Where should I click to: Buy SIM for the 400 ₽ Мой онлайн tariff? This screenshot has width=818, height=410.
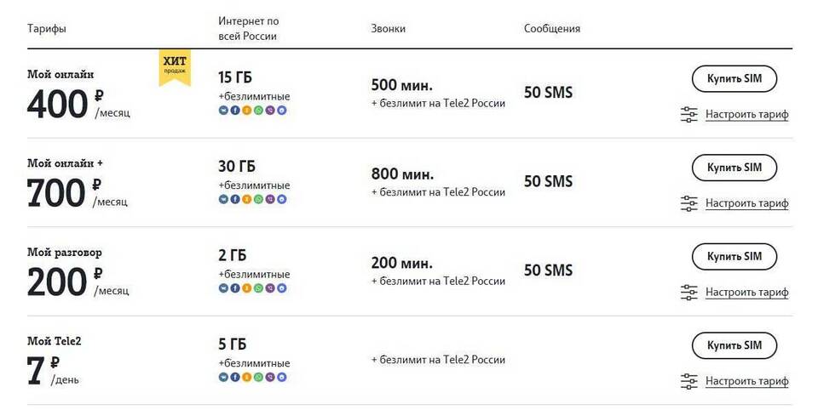coord(734,78)
